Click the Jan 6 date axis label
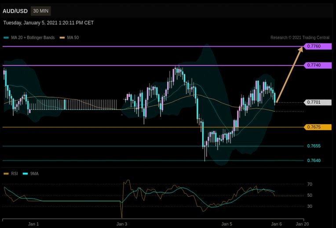Viewport: 336px width, 228px height. tap(277, 224)
